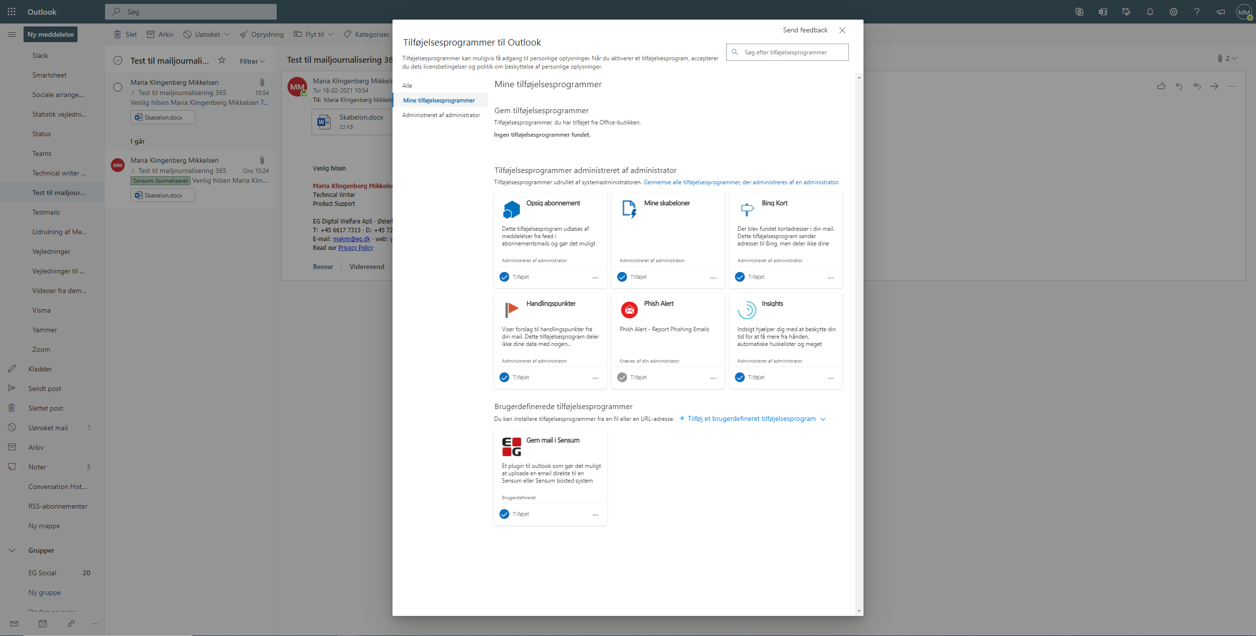This screenshot has height=636, width=1256.
Task: Toggle the Tilføjet checkmark for Insights
Action: (740, 377)
